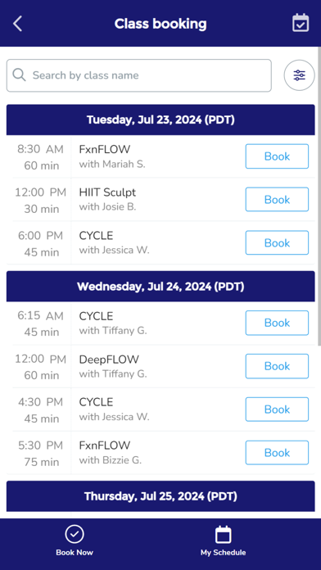The height and width of the screenshot is (570, 321).
Task: Open the calendar checkmark icon in header
Action: 301,23
